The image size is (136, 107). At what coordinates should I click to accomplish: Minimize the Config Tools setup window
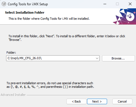(105, 4)
